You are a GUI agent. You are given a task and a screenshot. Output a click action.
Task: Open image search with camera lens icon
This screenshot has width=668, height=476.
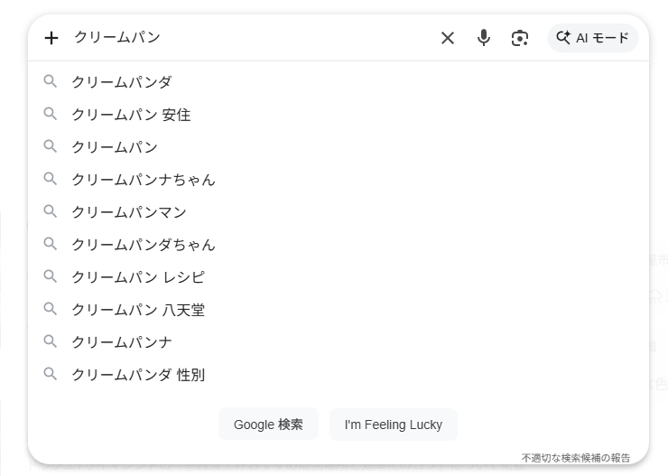[519, 38]
